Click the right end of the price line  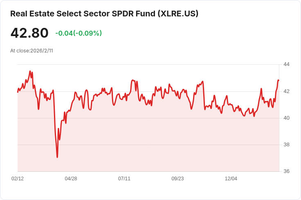[x=279, y=80]
